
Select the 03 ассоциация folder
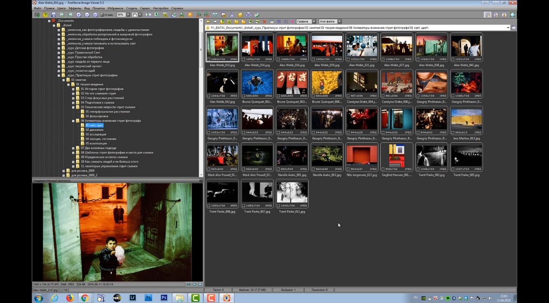(x=96, y=134)
